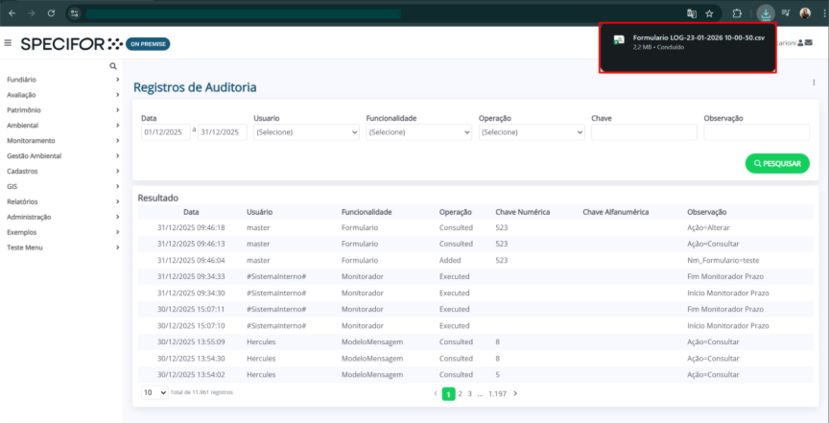The width and height of the screenshot is (829, 423).
Task: Open GIS menu item
Action: (62, 186)
